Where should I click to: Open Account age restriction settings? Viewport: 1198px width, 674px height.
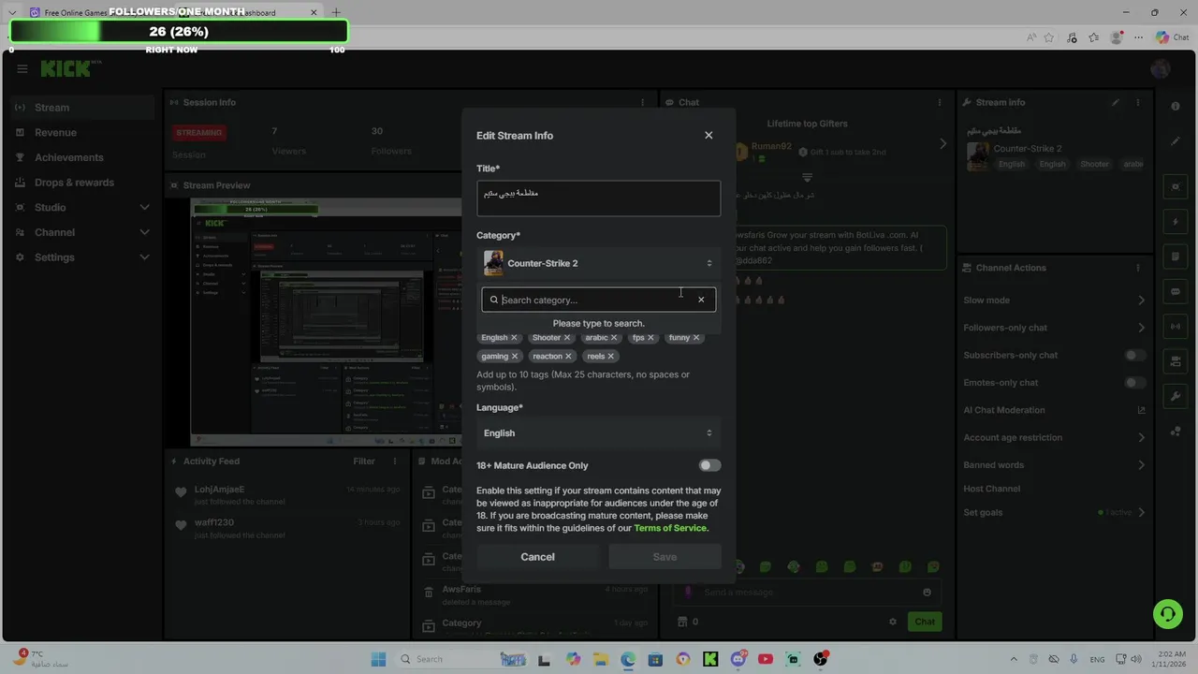1055,437
